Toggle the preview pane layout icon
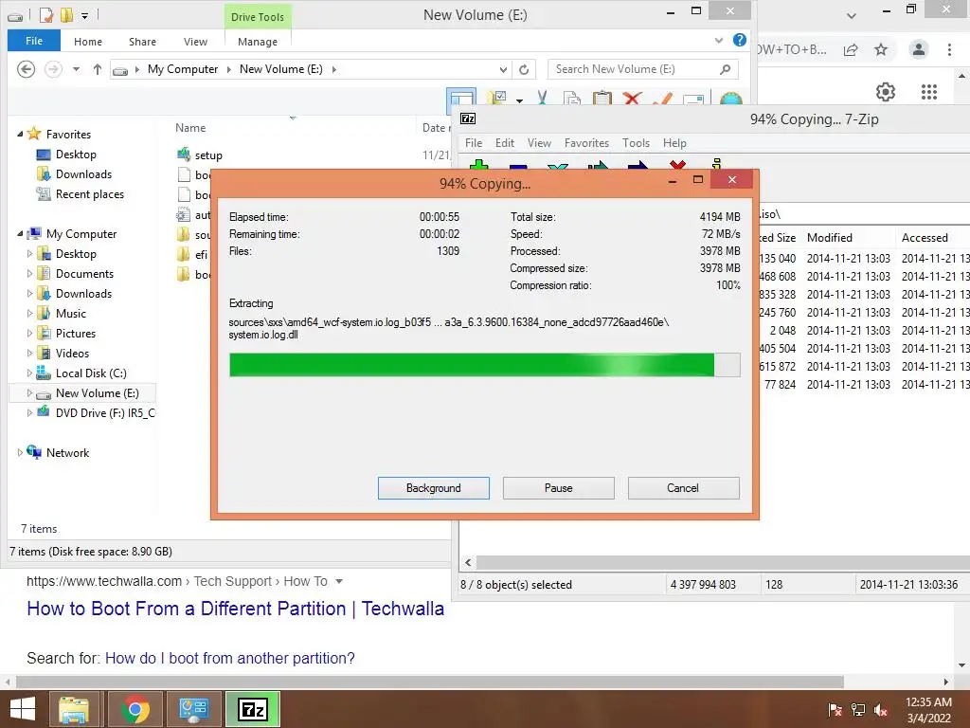The height and width of the screenshot is (728, 970). [461, 99]
